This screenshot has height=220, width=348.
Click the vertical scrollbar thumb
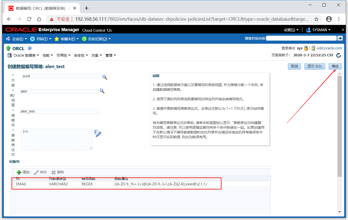click(340, 126)
